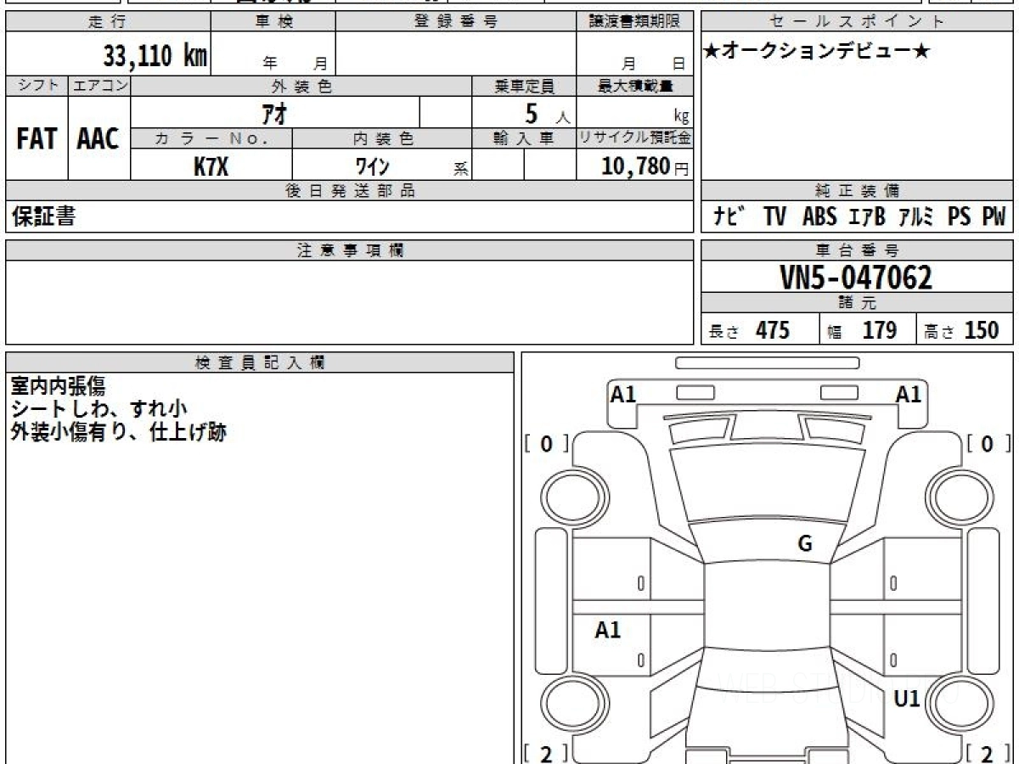Click the A1 mark at front-left bumper corner
1019x764 pixels.
[623, 394]
